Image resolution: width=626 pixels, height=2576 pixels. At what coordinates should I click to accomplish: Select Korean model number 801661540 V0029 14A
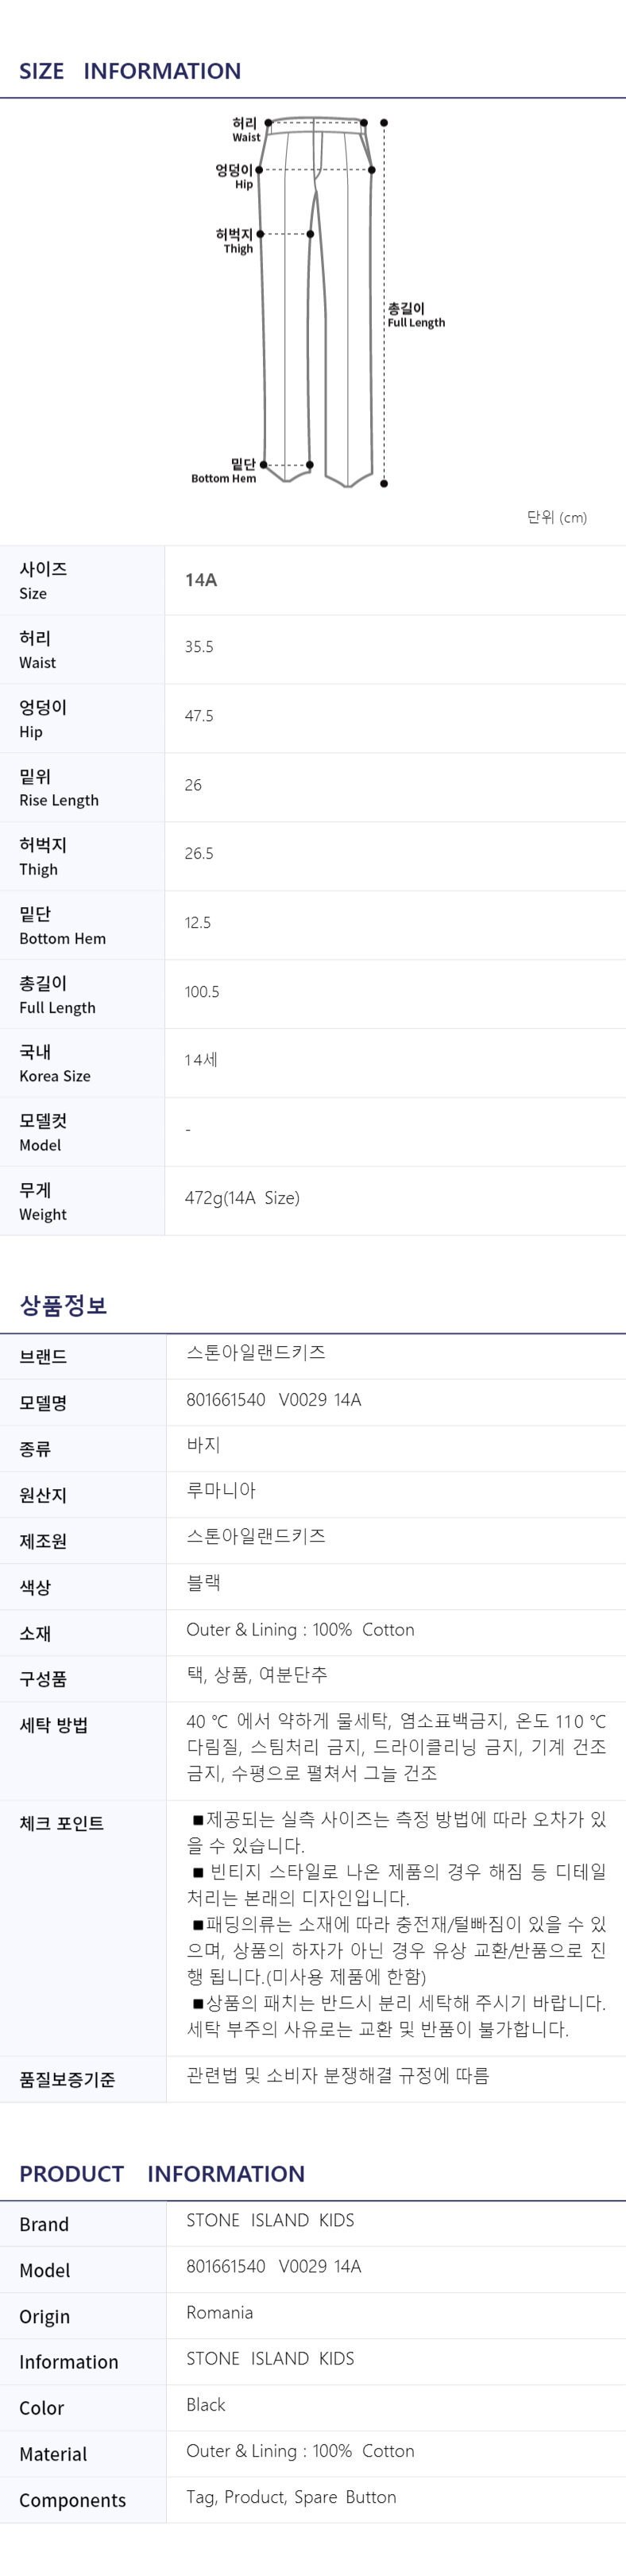pyautogui.click(x=273, y=1400)
